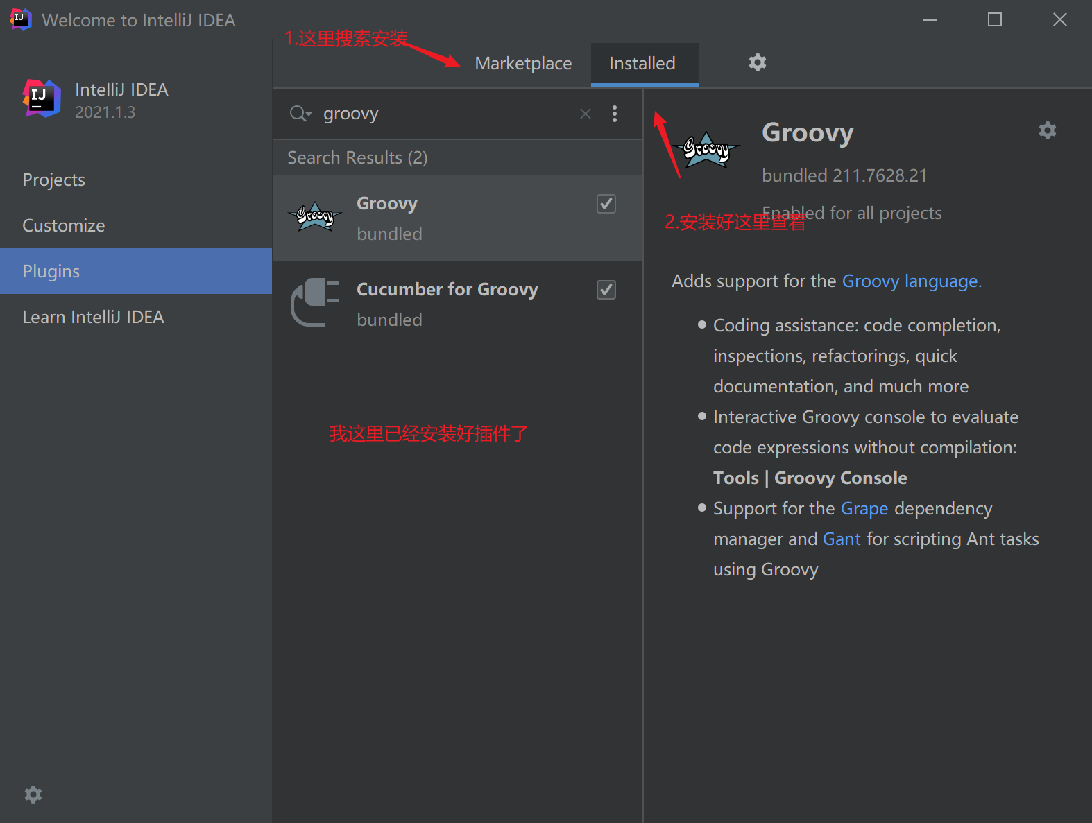Click the search magnifier dropdown icon
1092x823 pixels.
[300, 114]
